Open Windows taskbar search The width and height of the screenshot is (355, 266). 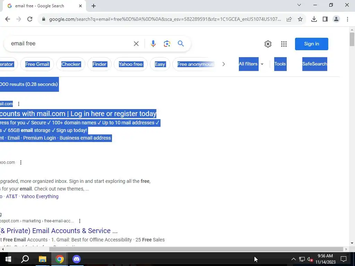25,259
